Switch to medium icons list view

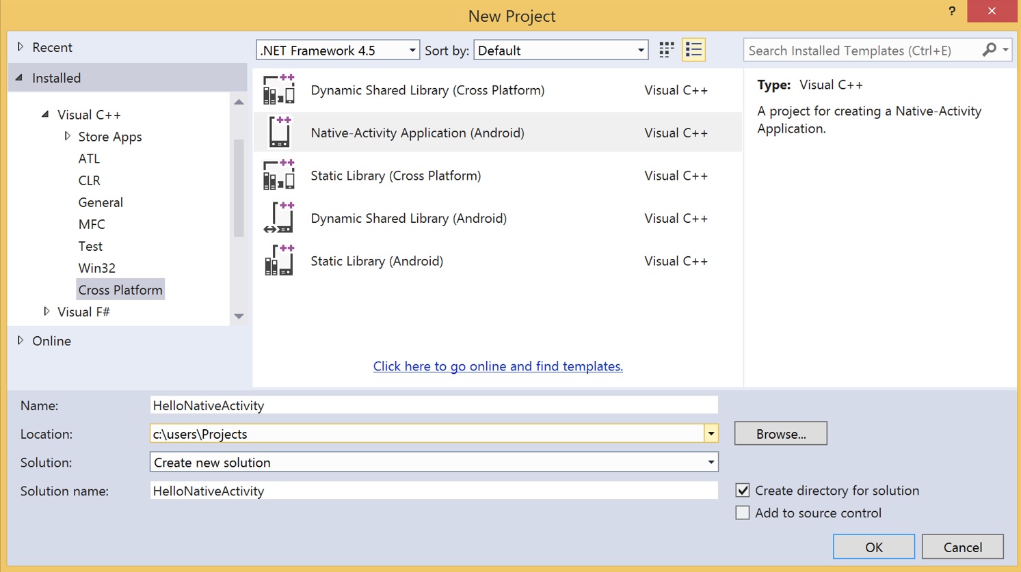coord(693,50)
